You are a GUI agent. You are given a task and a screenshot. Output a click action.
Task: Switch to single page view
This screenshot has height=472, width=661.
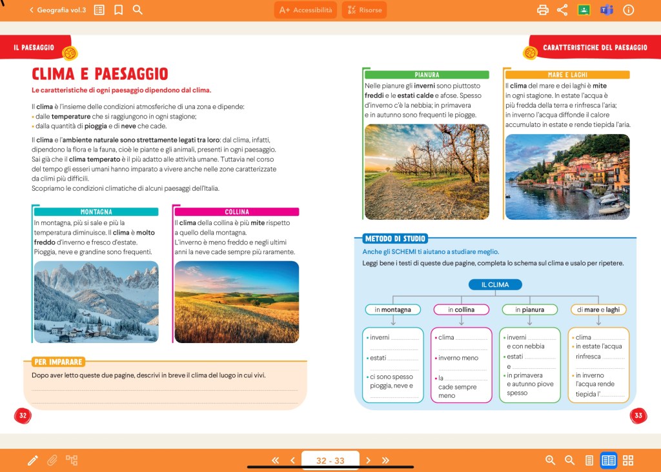tap(589, 460)
